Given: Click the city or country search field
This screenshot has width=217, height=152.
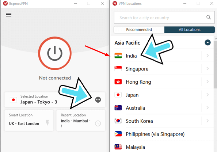Looking at the screenshot, I should [x=164, y=17].
